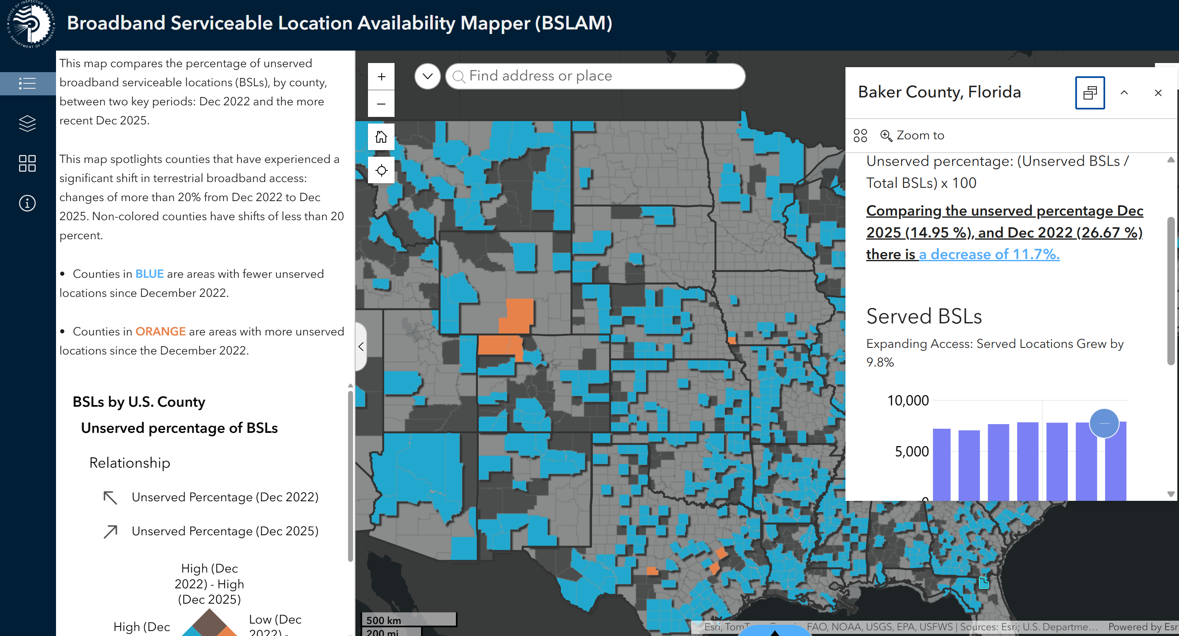Select highlighted Baker County on map

984,583
